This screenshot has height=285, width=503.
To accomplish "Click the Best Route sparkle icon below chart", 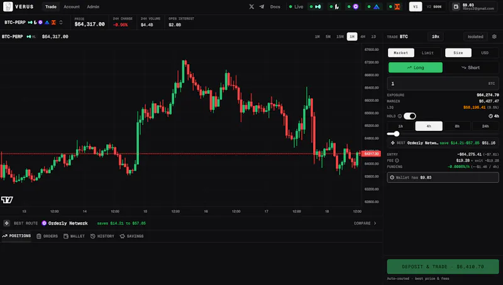I will [x=6, y=223].
